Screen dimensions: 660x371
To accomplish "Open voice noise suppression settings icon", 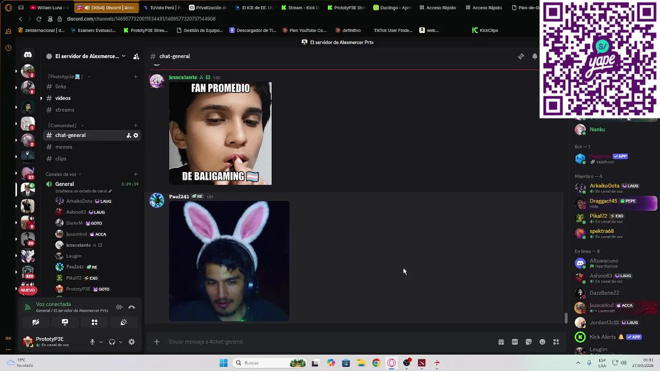I will [x=119, y=307].
